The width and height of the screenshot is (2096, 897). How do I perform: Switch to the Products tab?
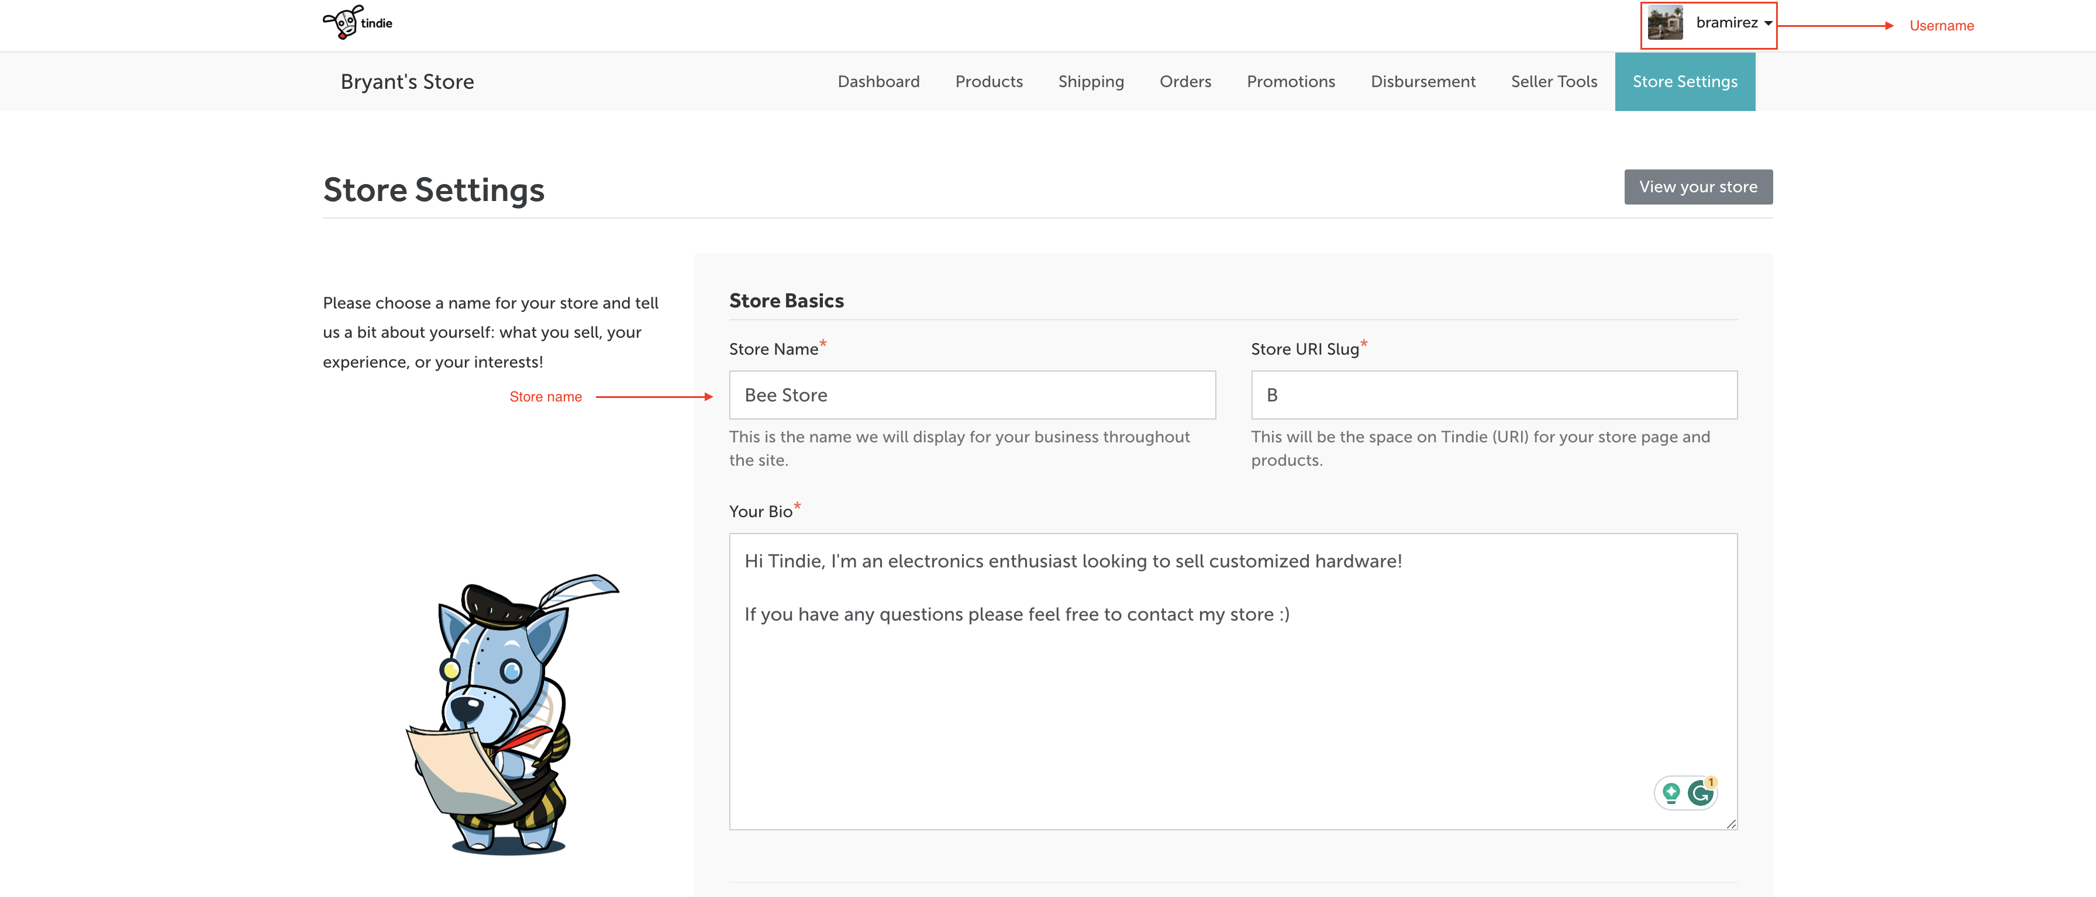[988, 81]
